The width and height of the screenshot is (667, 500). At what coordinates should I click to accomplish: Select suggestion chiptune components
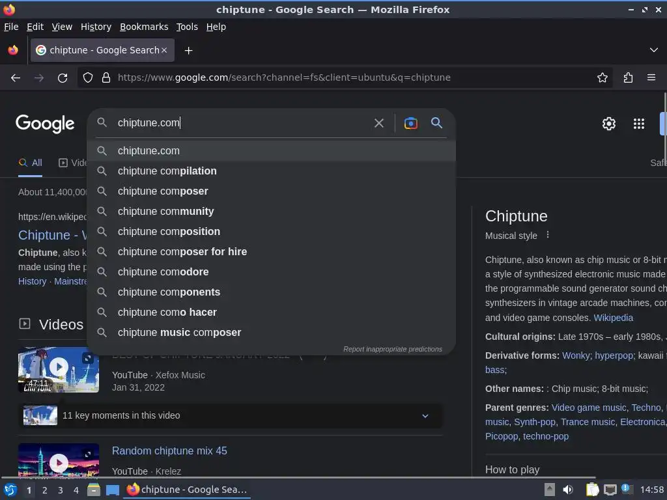272,292
